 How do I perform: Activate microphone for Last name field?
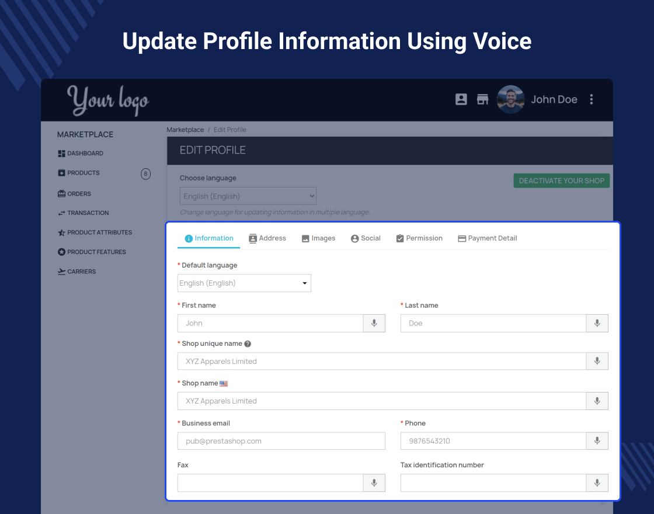(597, 324)
